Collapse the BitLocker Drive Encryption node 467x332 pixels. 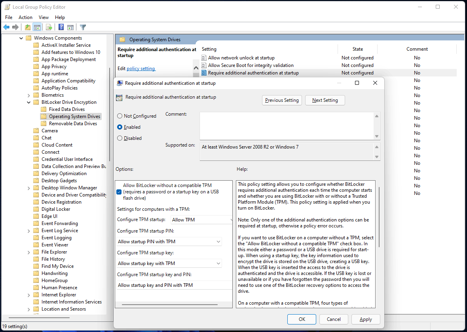coord(28,102)
